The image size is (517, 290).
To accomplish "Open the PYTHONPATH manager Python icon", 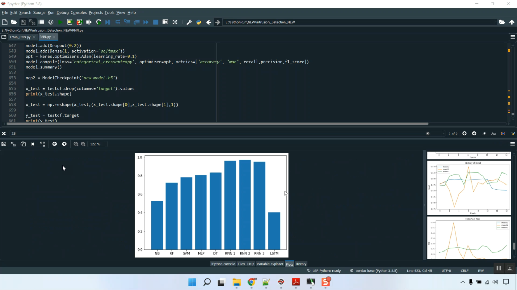I will point(199,22).
